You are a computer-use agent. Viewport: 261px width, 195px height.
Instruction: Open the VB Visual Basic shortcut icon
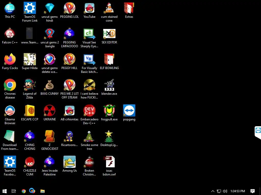coord(89,59)
